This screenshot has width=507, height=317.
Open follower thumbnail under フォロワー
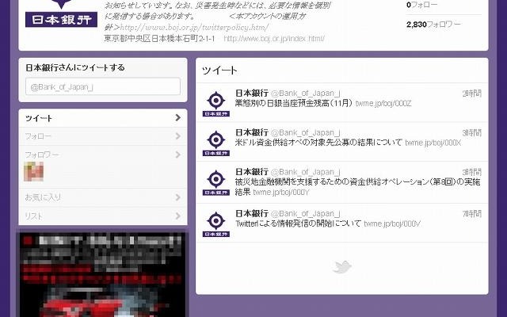pyautogui.click(x=33, y=171)
